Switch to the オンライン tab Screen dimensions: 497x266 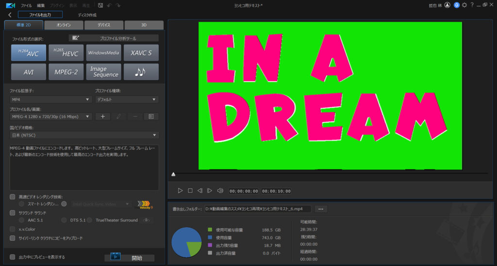[64, 25]
